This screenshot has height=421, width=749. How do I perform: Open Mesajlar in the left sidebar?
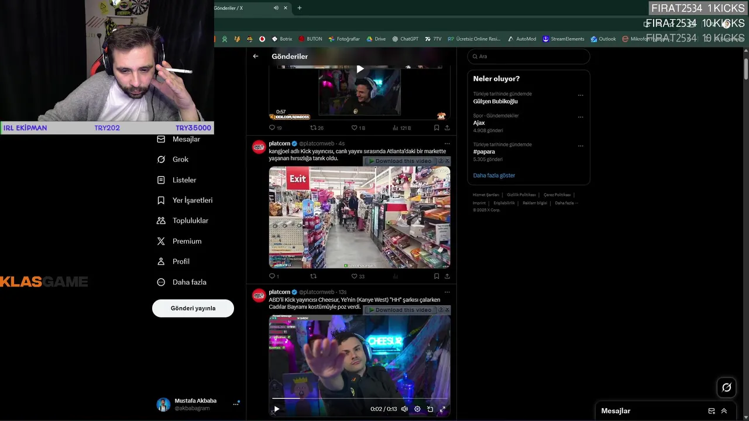[178, 139]
